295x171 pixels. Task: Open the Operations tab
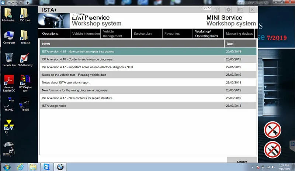pyautogui.click(x=54, y=34)
